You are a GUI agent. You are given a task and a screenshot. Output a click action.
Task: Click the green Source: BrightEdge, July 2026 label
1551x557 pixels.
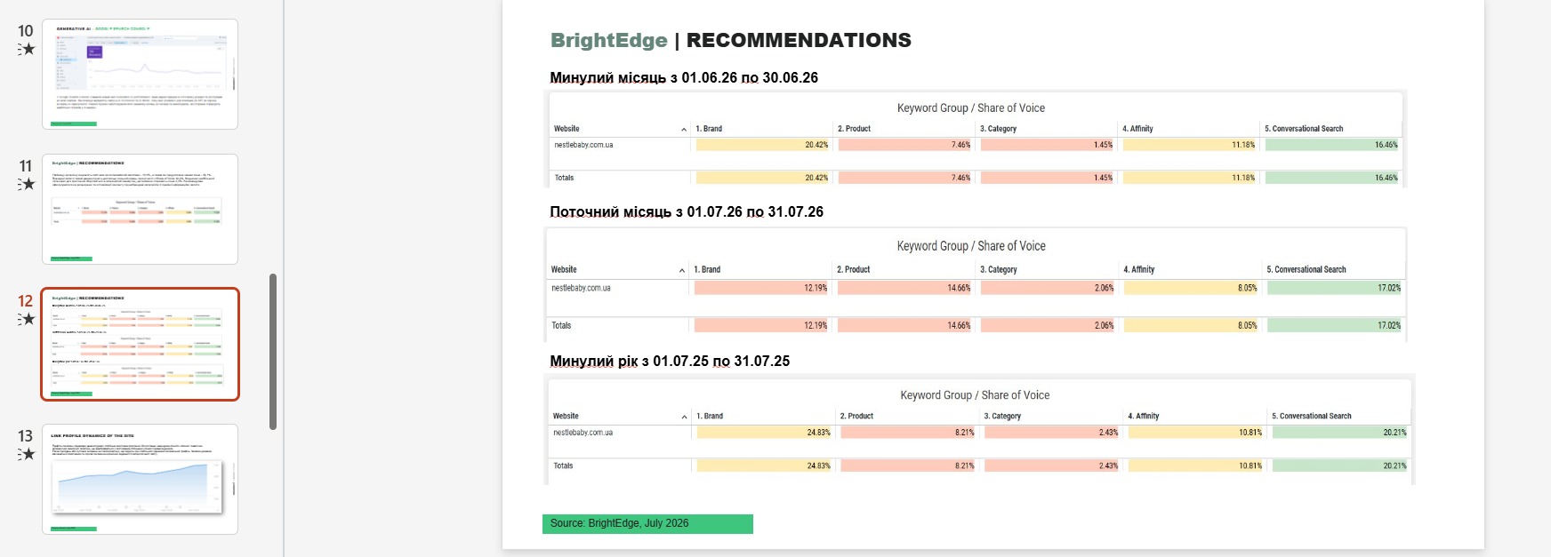pos(647,524)
